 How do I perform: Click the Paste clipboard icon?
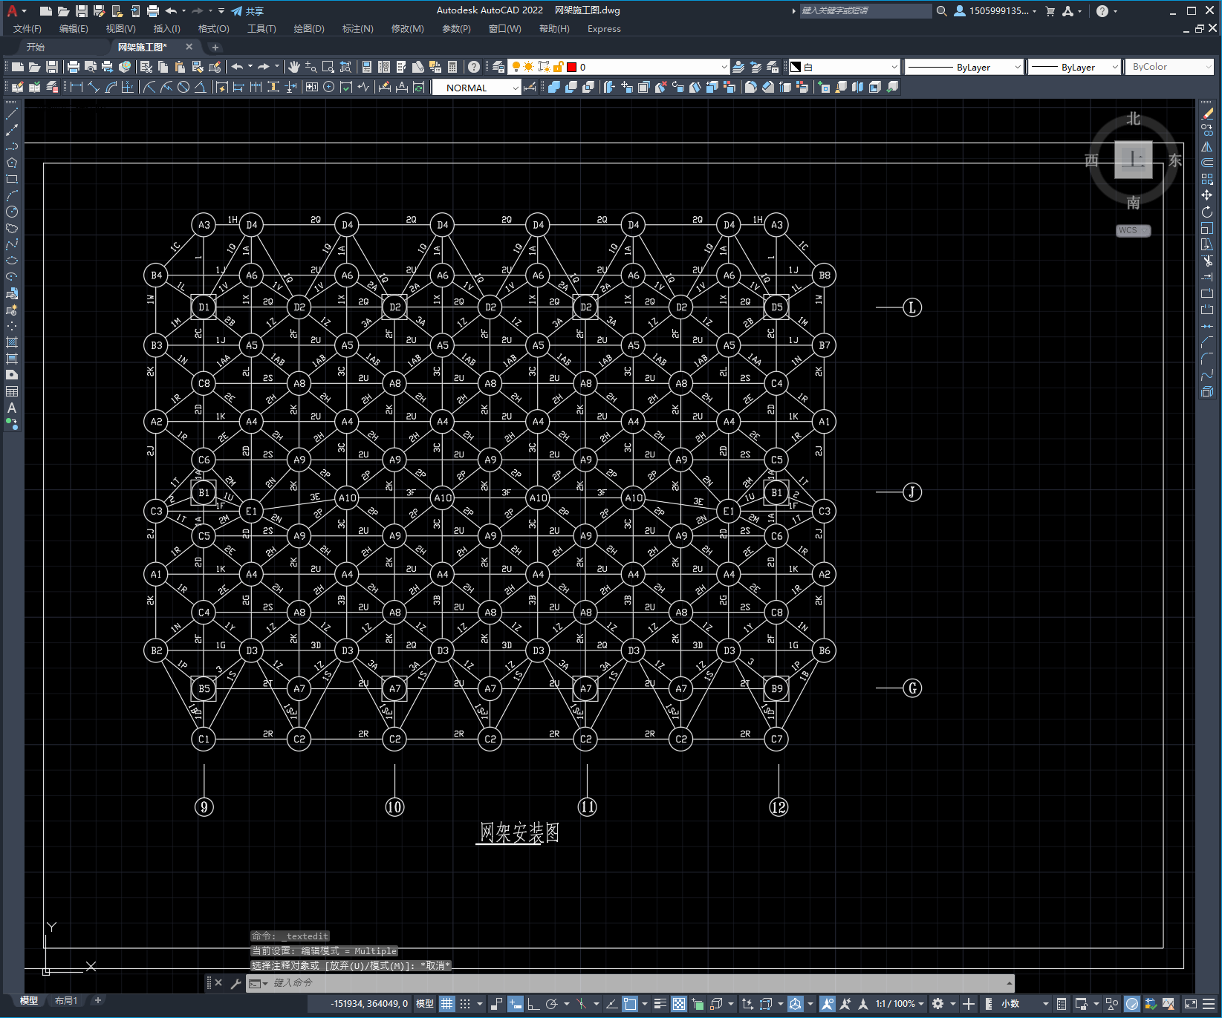(180, 67)
